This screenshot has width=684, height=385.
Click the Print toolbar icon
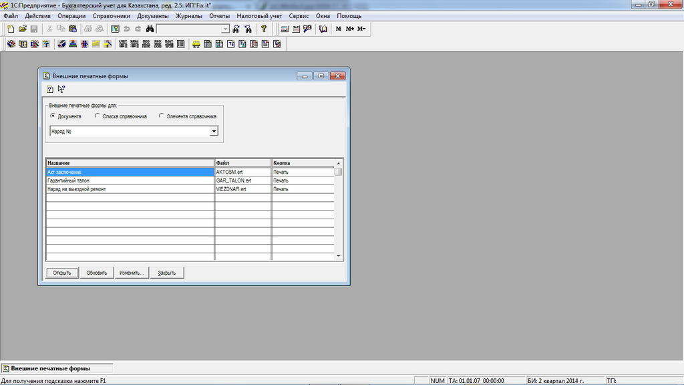click(x=88, y=29)
